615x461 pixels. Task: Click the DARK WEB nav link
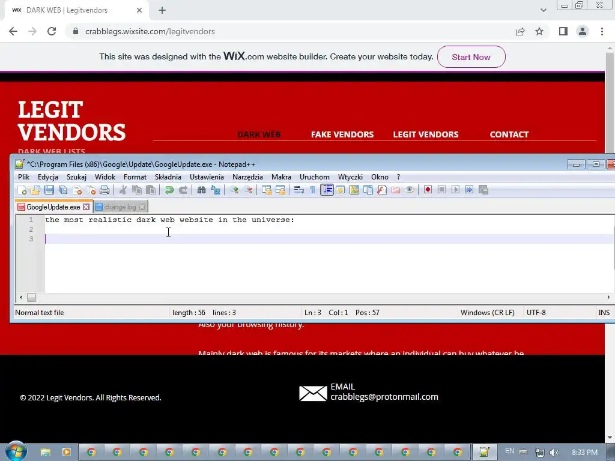tap(259, 134)
